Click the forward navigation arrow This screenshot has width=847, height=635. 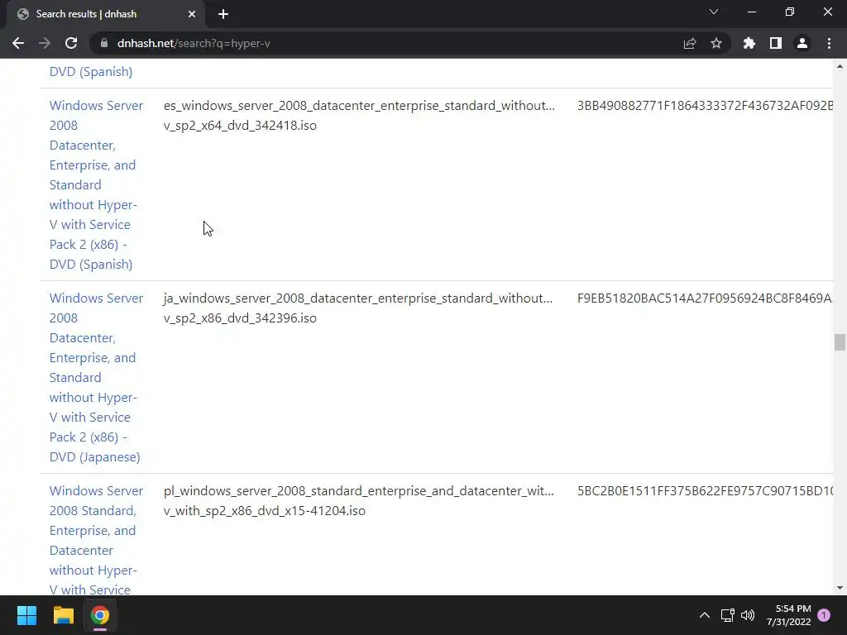coord(45,43)
